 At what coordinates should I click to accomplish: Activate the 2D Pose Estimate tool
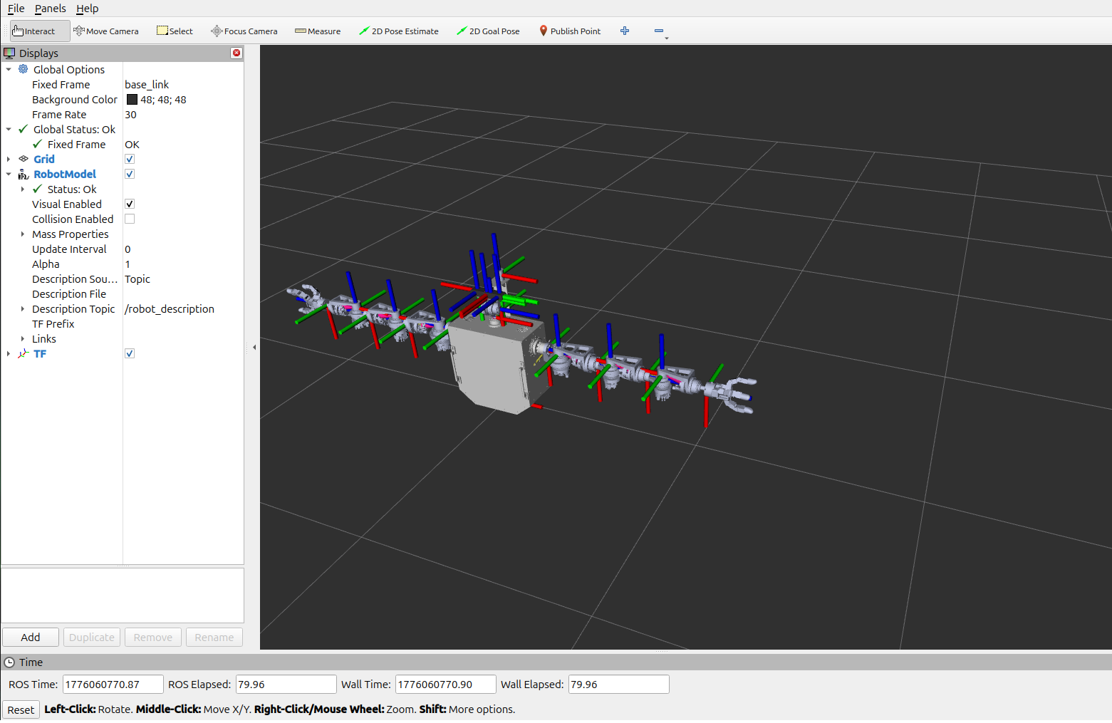tap(399, 31)
